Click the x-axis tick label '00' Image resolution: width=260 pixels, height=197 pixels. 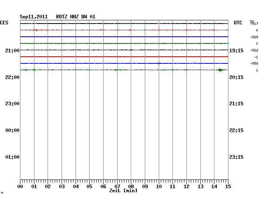coord(20,187)
